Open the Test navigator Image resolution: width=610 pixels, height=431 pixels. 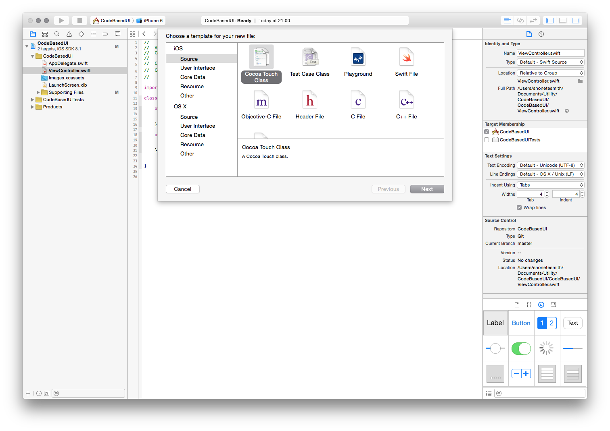pos(81,34)
